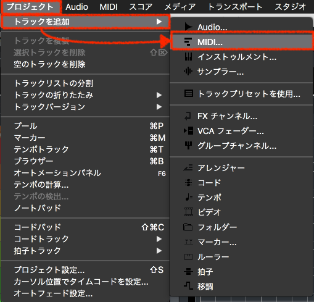Click the コード track icon in submenu
The image size is (314, 302).
tap(188, 183)
